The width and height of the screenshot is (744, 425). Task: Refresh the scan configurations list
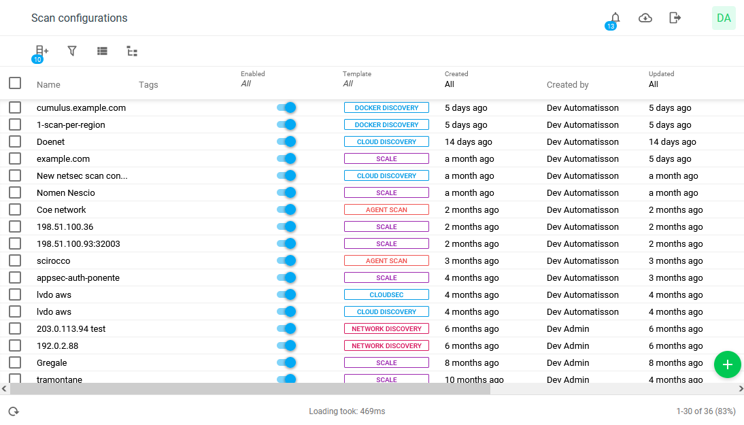[x=14, y=411]
